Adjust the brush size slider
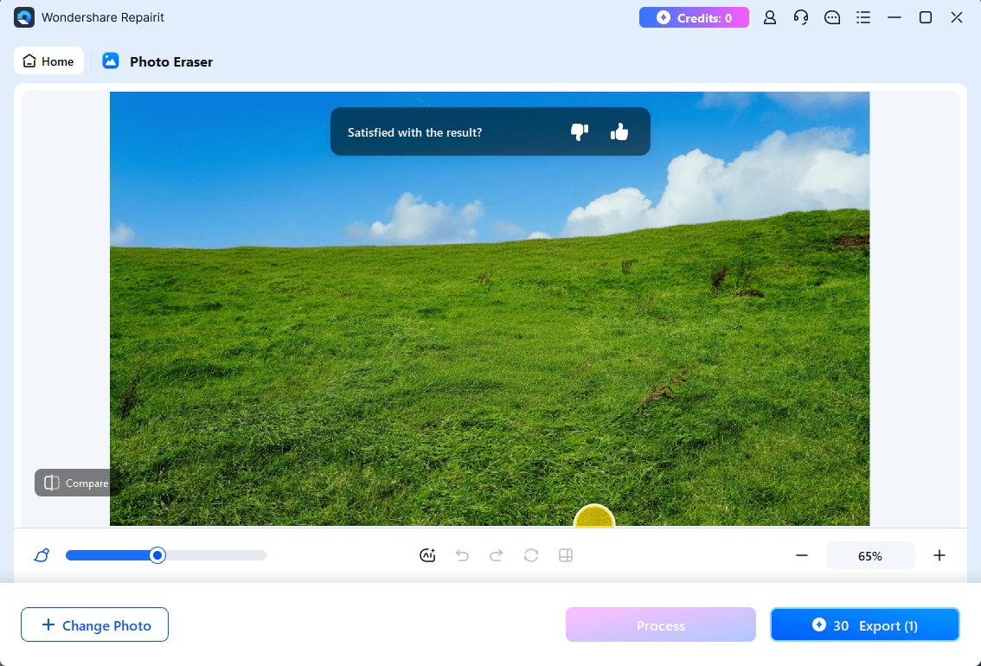The width and height of the screenshot is (981, 666). (166, 555)
